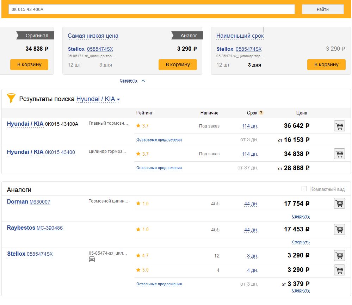Click the car applicability icon under Stellox
This screenshot has height=305, width=352.
[92, 259]
